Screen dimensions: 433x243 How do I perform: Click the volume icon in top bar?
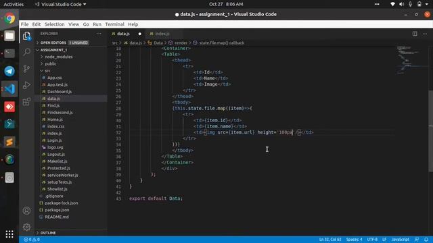[x=401, y=4]
